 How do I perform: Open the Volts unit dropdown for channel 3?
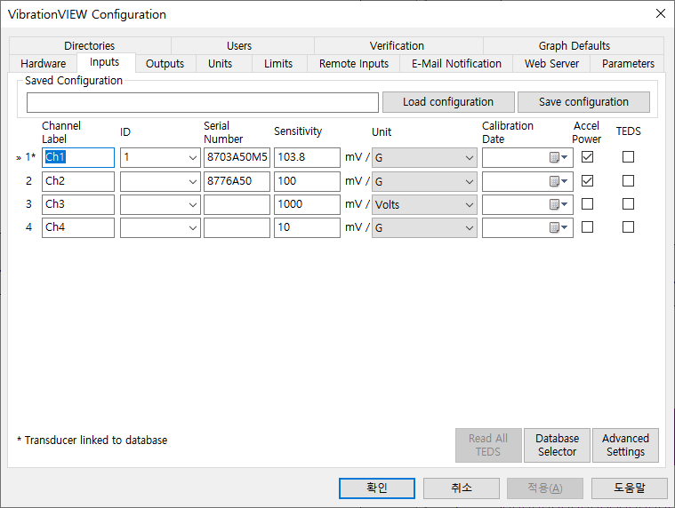click(424, 204)
